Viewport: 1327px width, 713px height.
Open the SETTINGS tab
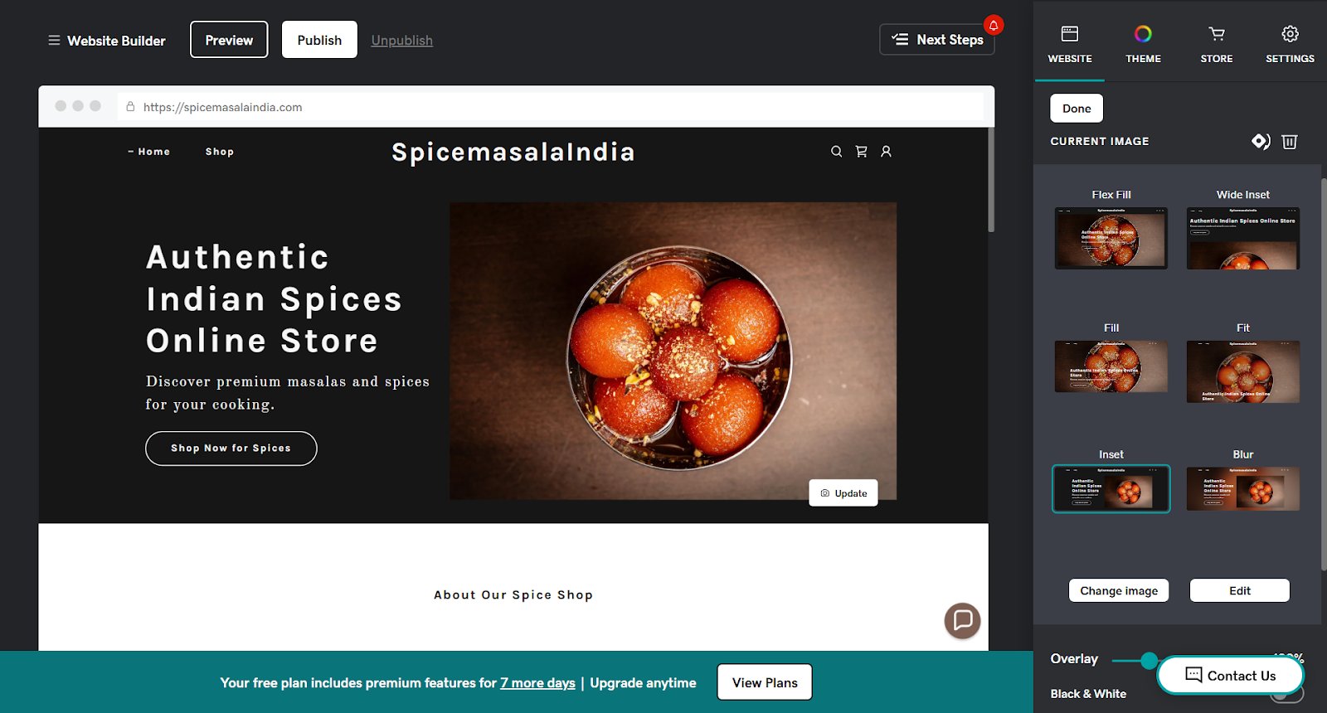pos(1290,44)
